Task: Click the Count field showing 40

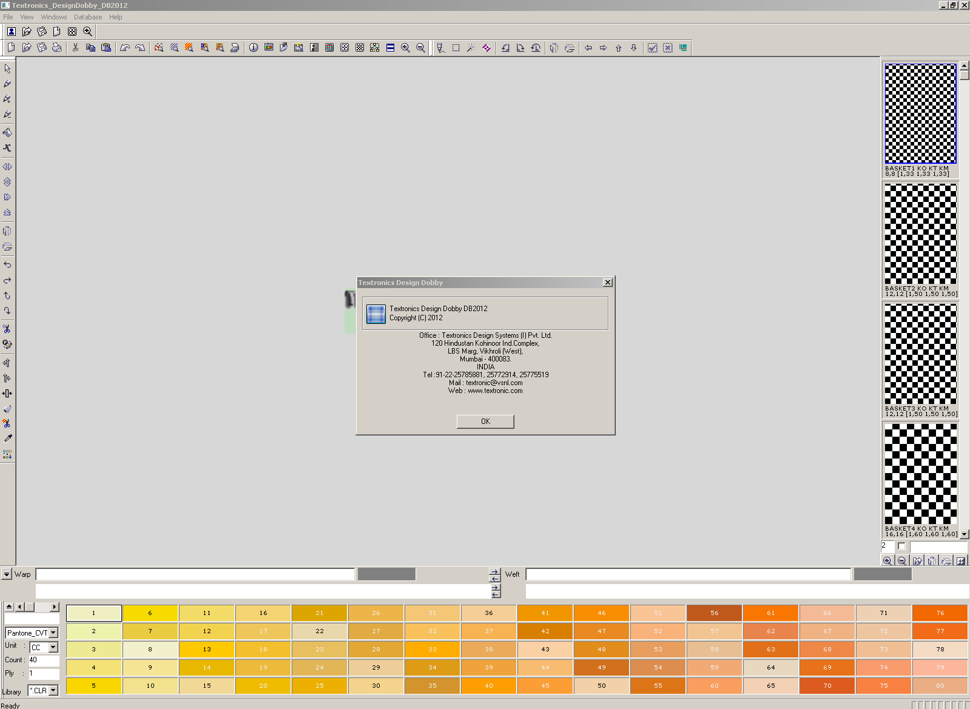Action: 44,660
